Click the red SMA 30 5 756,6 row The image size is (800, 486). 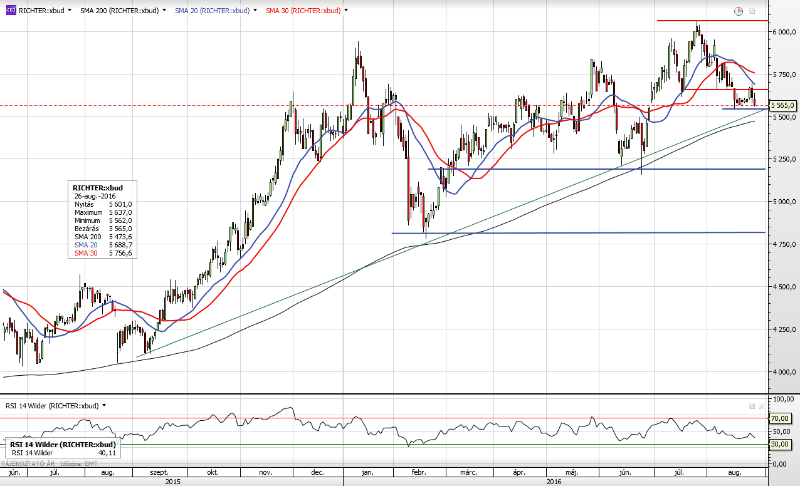coord(103,253)
